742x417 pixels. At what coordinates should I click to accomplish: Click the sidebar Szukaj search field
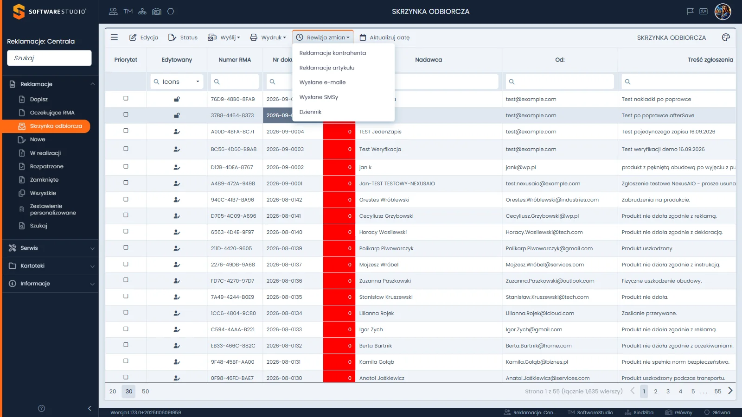click(x=49, y=58)
